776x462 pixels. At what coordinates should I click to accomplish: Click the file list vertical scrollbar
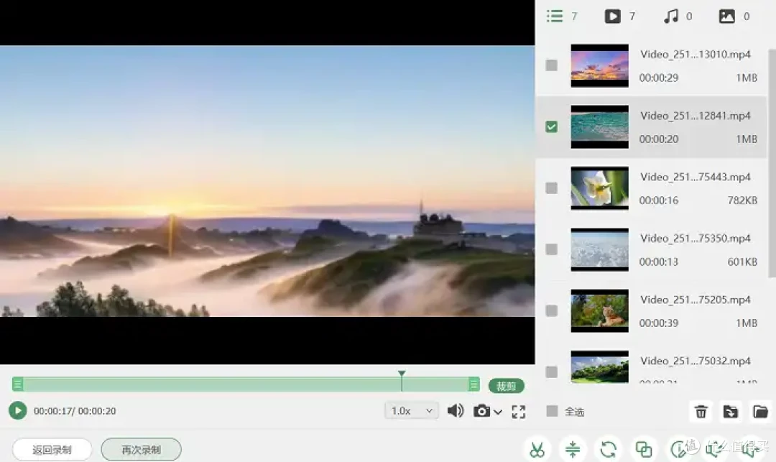point(772,163)
